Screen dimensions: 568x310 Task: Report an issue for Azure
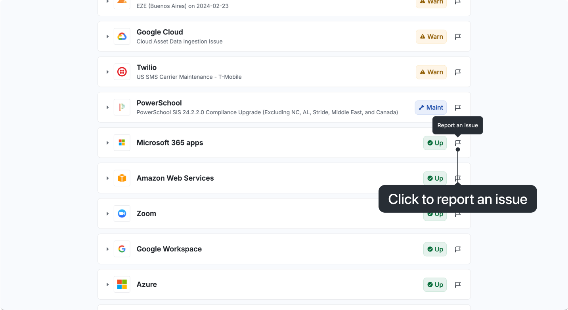458,285
